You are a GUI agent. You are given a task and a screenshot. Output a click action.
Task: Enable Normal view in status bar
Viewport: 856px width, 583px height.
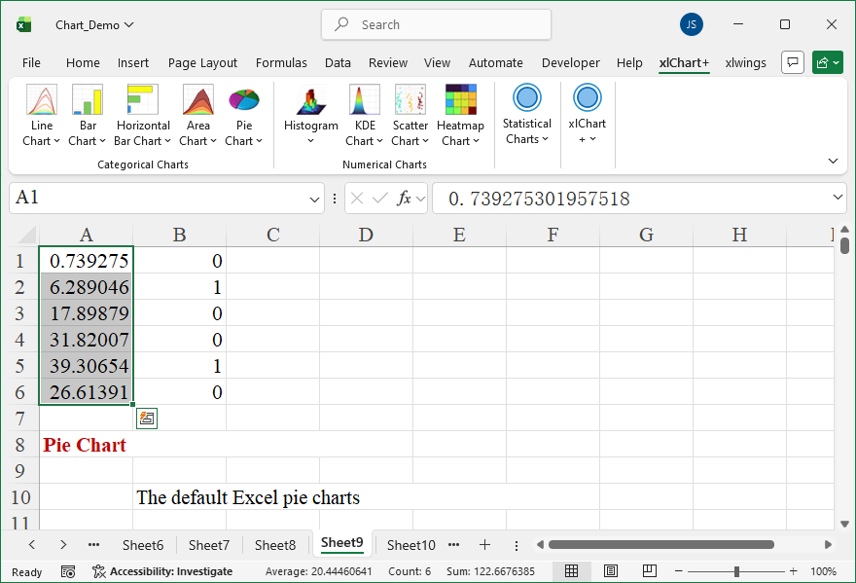tap(572, 571)
